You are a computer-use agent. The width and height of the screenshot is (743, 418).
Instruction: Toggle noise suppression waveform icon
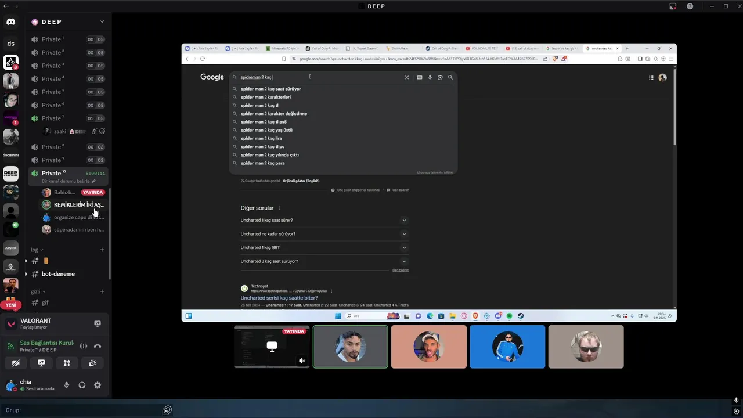coord(84,346)
